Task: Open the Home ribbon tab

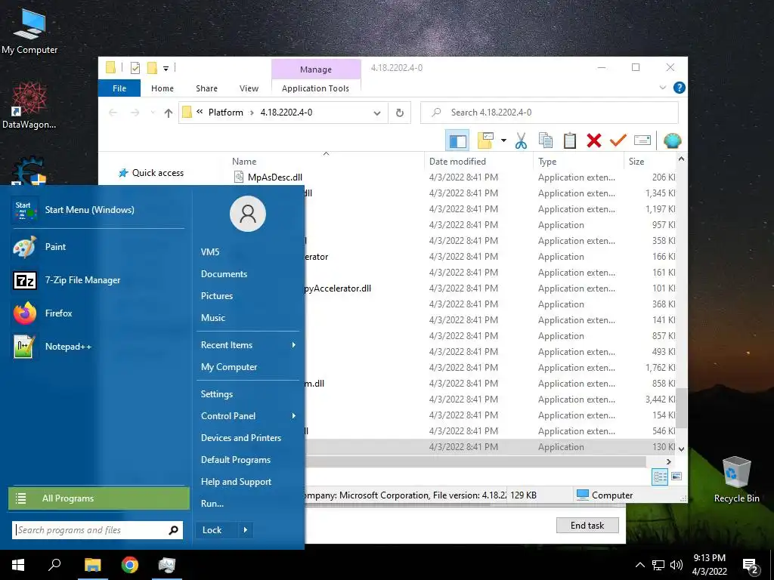Action: [163, 88]
